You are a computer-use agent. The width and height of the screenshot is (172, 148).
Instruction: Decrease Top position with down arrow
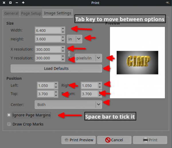pyautogui.click(x=56, y=96)
